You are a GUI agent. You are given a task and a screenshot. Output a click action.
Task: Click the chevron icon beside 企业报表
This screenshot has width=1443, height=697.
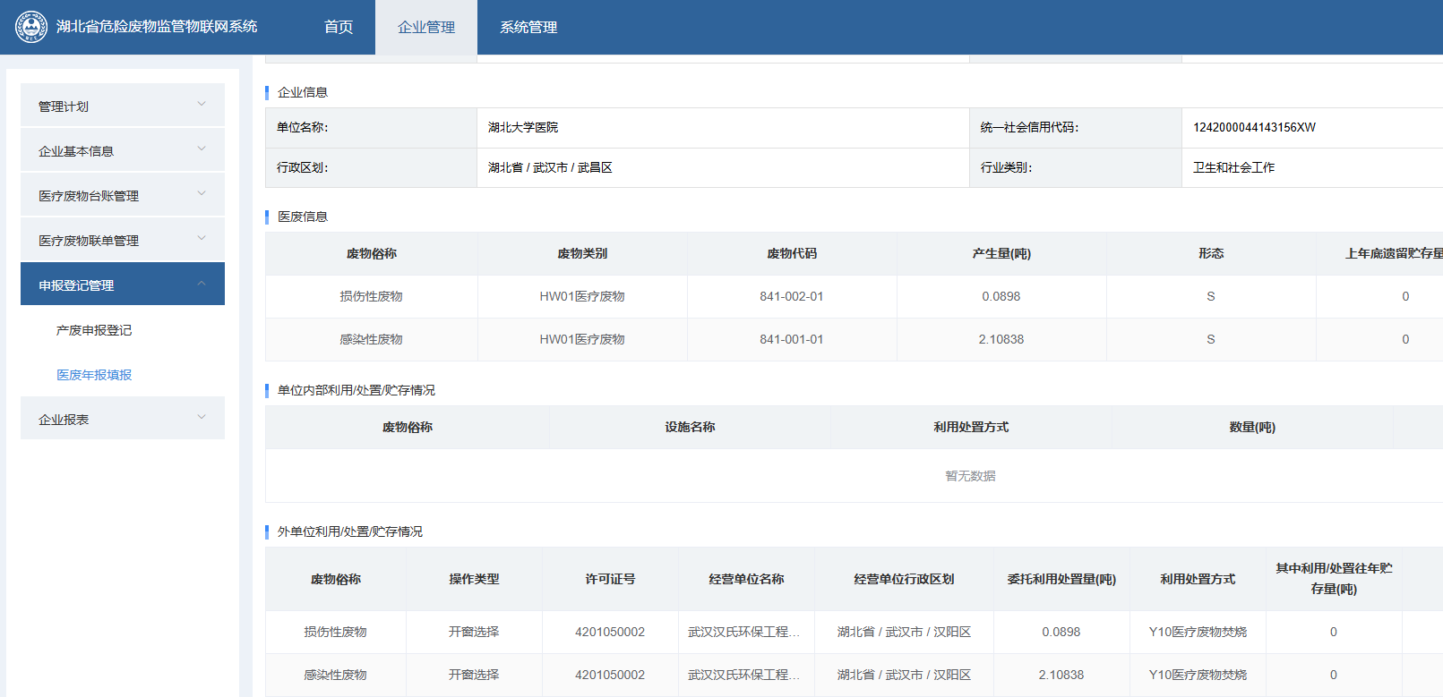pos(202,418)
